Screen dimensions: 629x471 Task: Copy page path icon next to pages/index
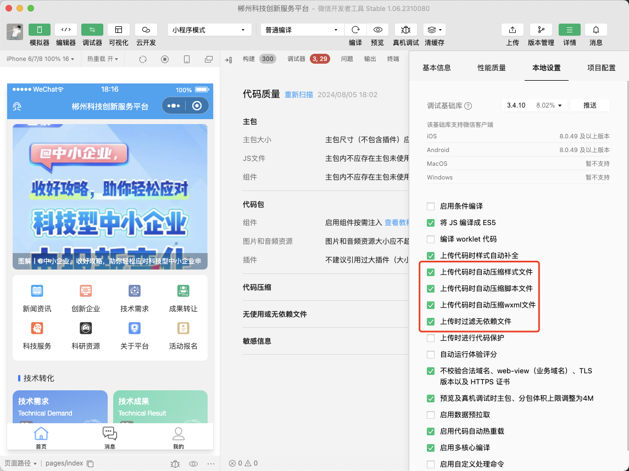(x=90, y=464)
